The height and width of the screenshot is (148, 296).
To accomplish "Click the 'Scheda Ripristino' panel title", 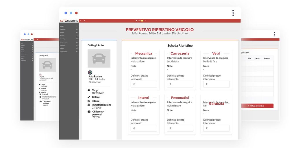I will pos(180,45).
